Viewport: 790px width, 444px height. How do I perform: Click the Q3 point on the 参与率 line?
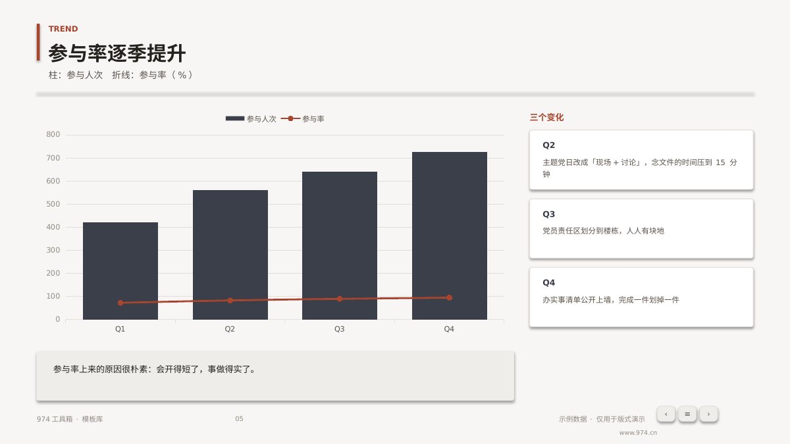[x=340, y=299]
